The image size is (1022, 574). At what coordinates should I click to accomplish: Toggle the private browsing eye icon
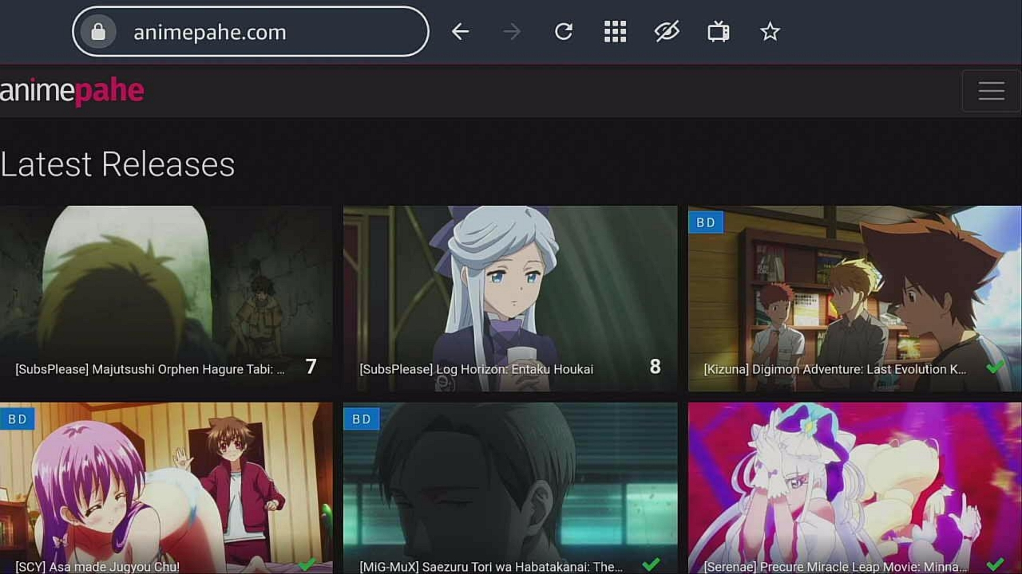pos(666,32)
